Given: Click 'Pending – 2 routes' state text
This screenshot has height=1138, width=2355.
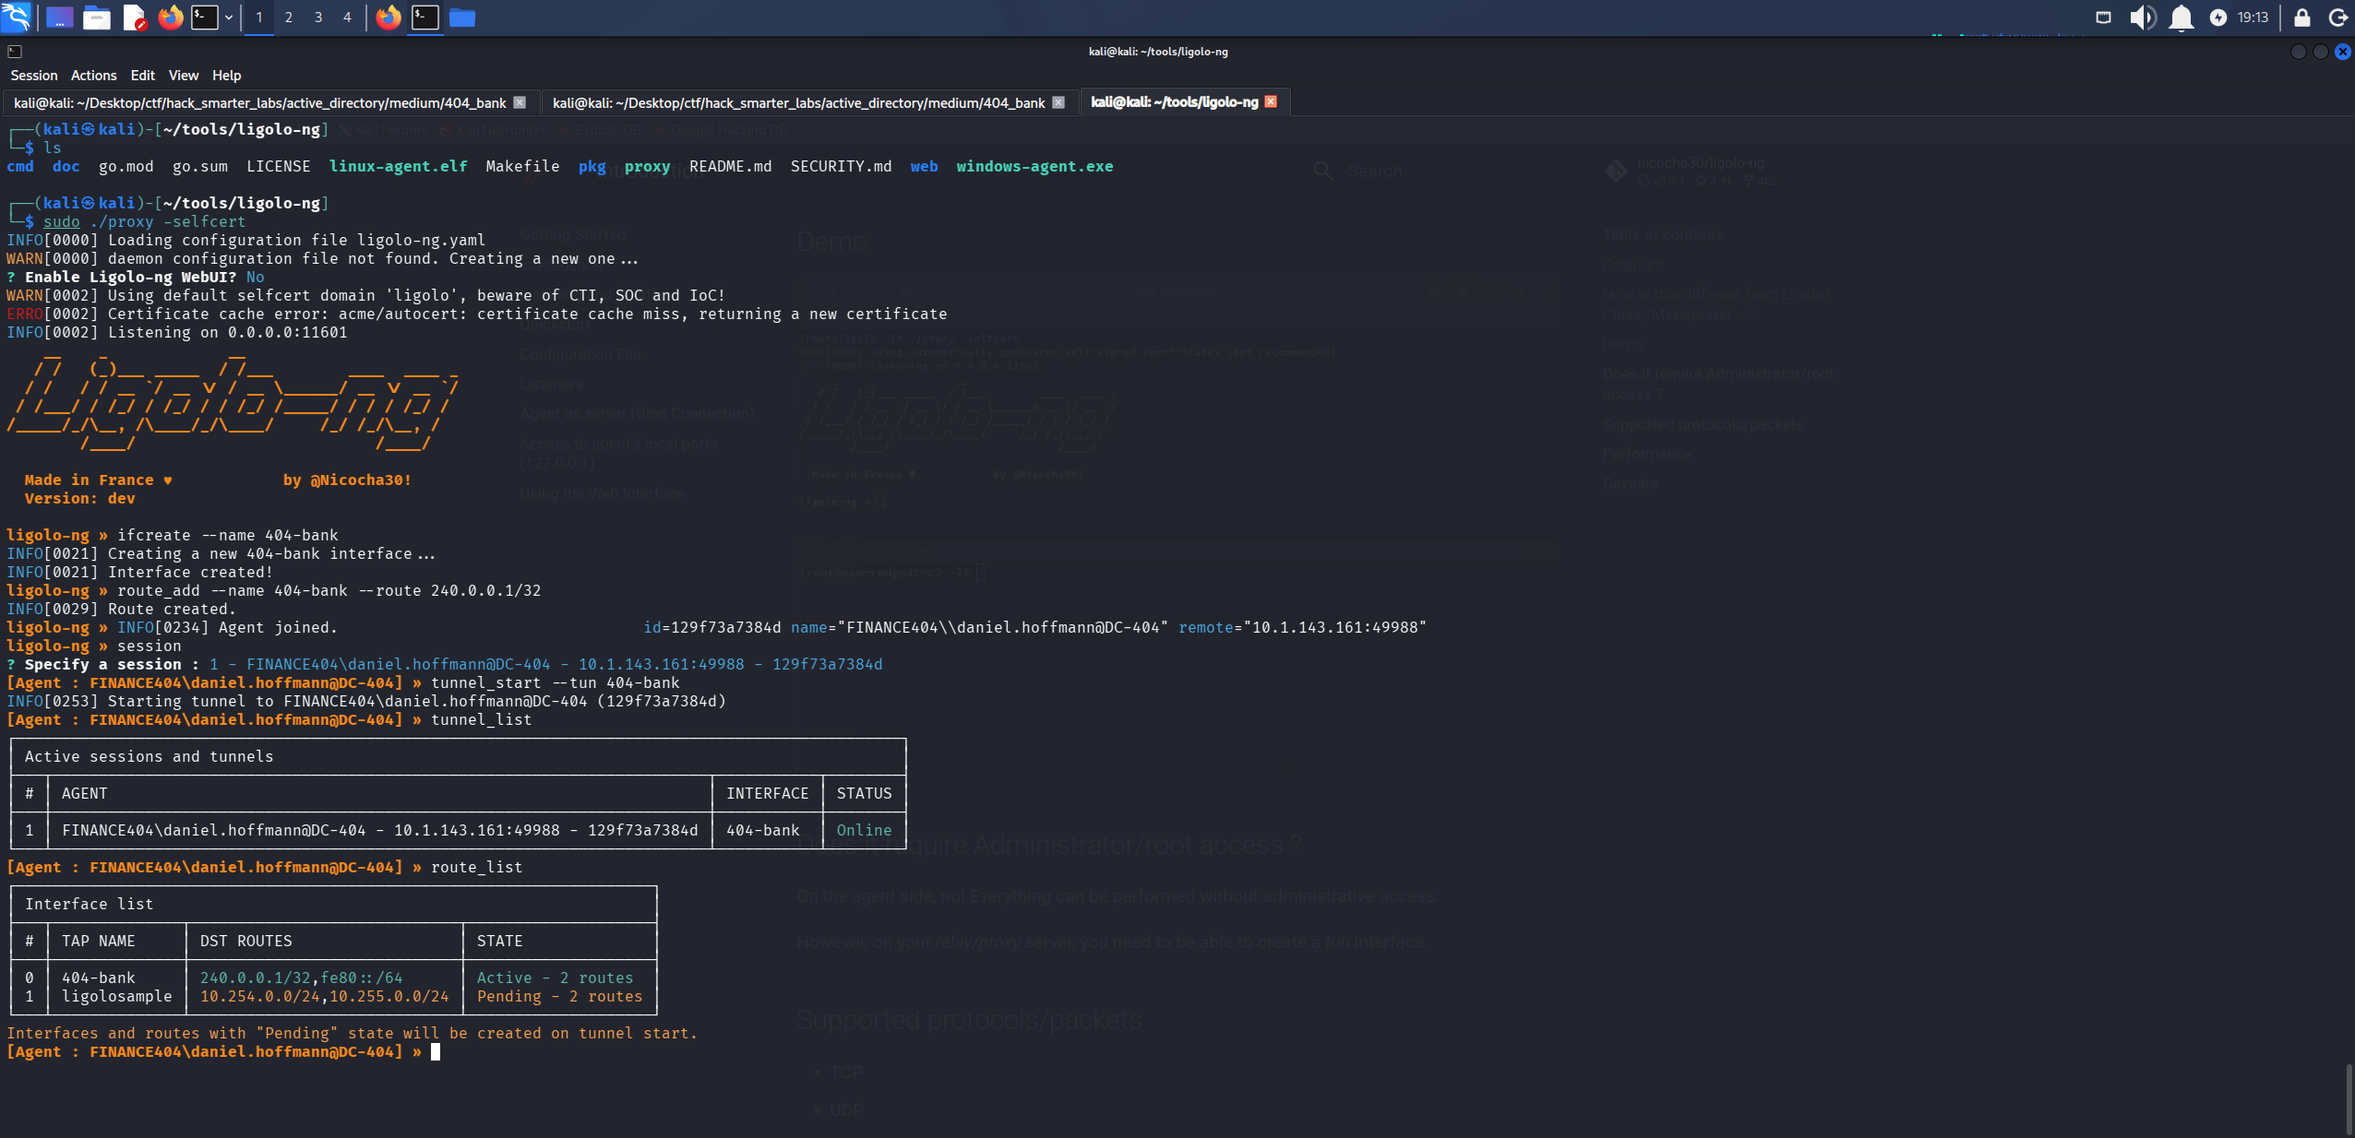Looking at the screenshot, I should pos(559,996).
